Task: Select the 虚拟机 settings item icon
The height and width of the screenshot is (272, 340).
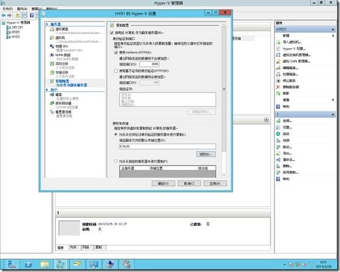Action: [x=52, y=38]
